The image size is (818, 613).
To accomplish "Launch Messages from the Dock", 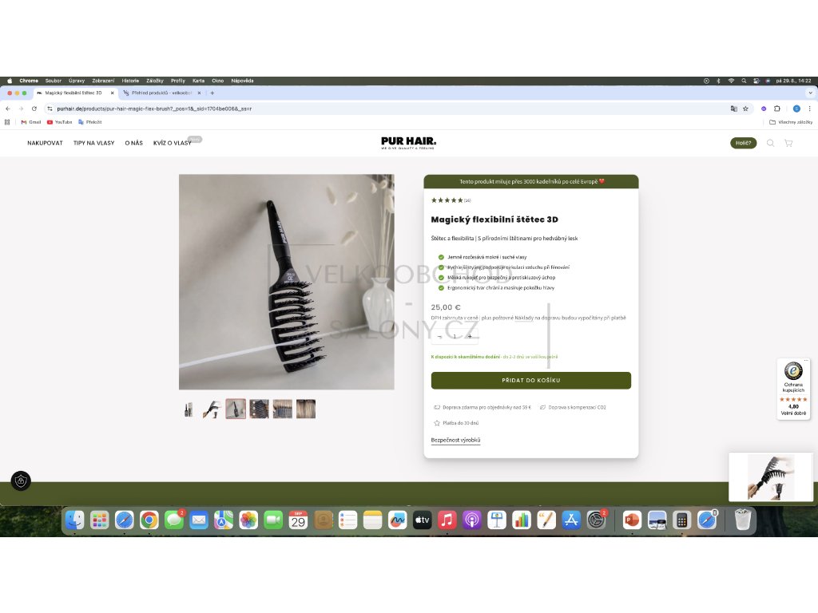I will tap(173, 520).
